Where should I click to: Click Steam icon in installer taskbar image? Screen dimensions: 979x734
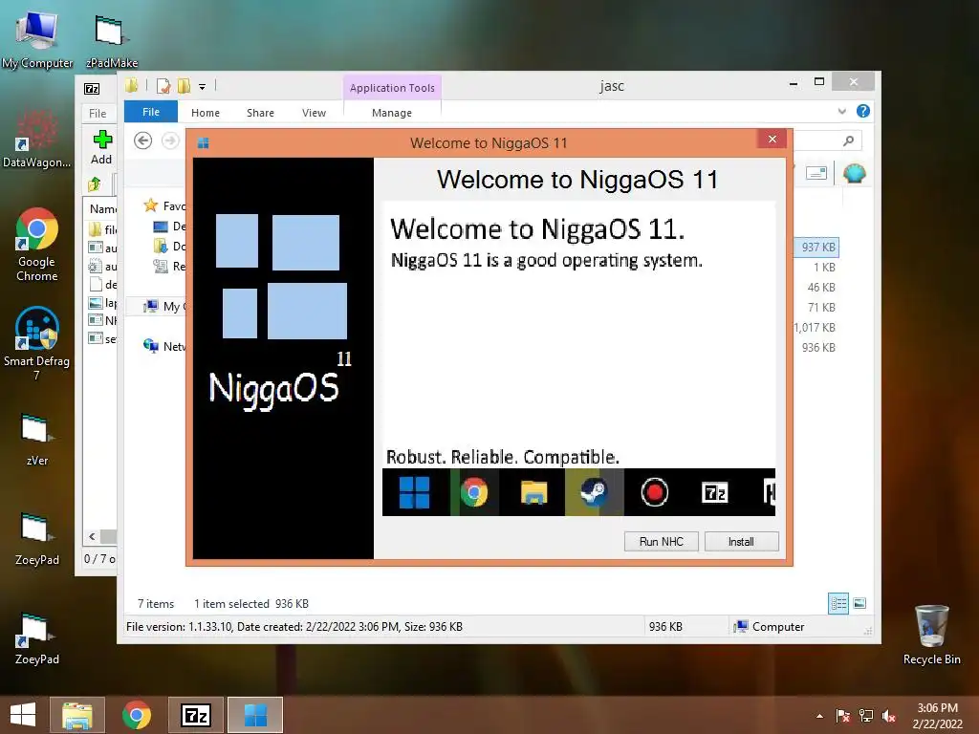click(x=594, y=492)
